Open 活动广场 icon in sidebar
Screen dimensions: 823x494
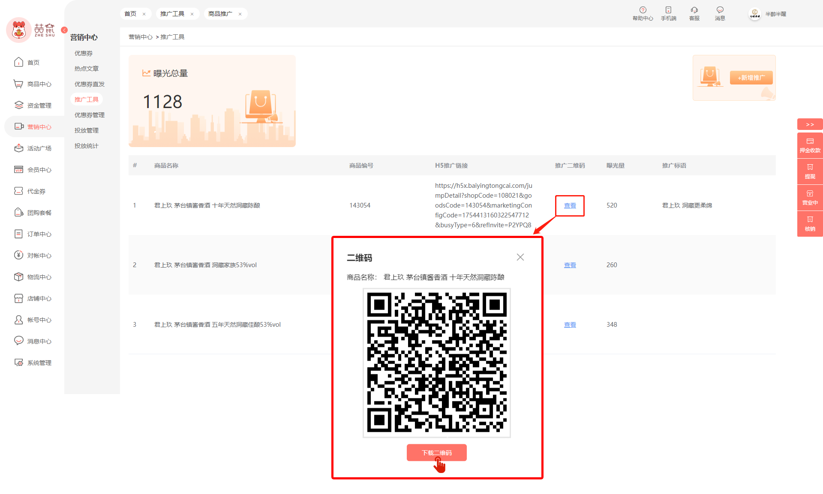click(18, 148)
